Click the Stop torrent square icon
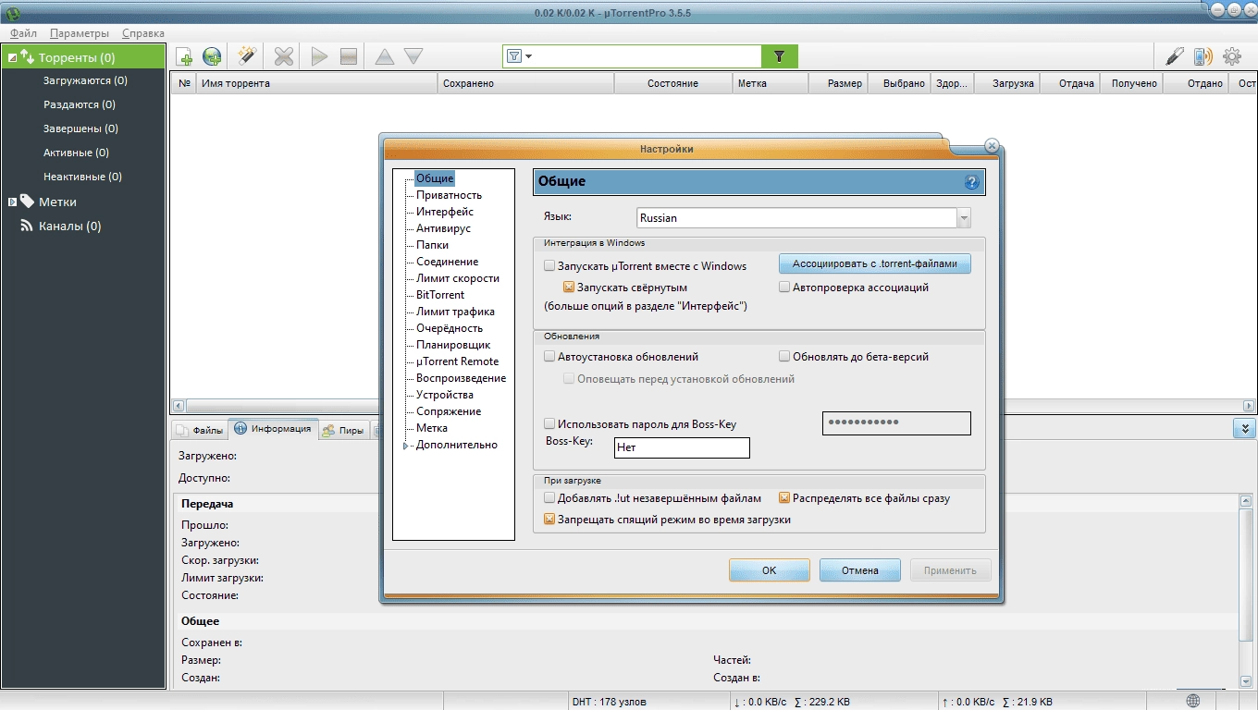This screenshot has height=710, width=1258. 349,56
